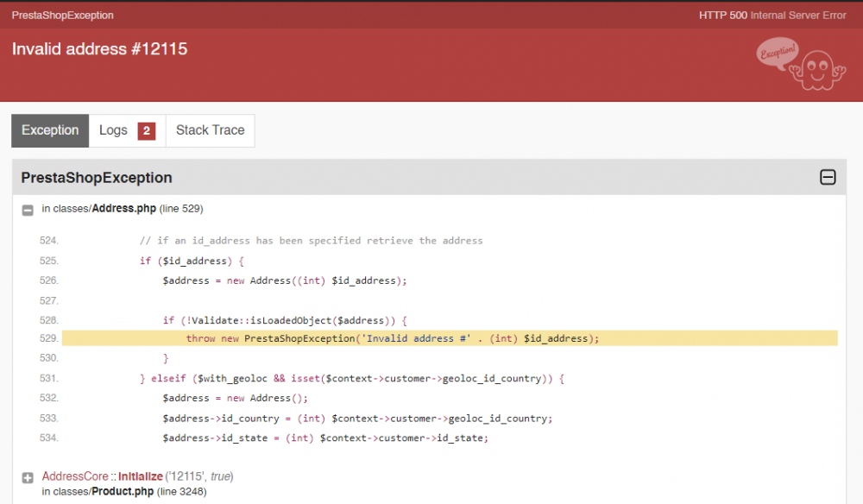The height and width of the screenshot is (504, 863).
Task: Click the 'Invalid address #12115' heading
Action: point(99,49)
